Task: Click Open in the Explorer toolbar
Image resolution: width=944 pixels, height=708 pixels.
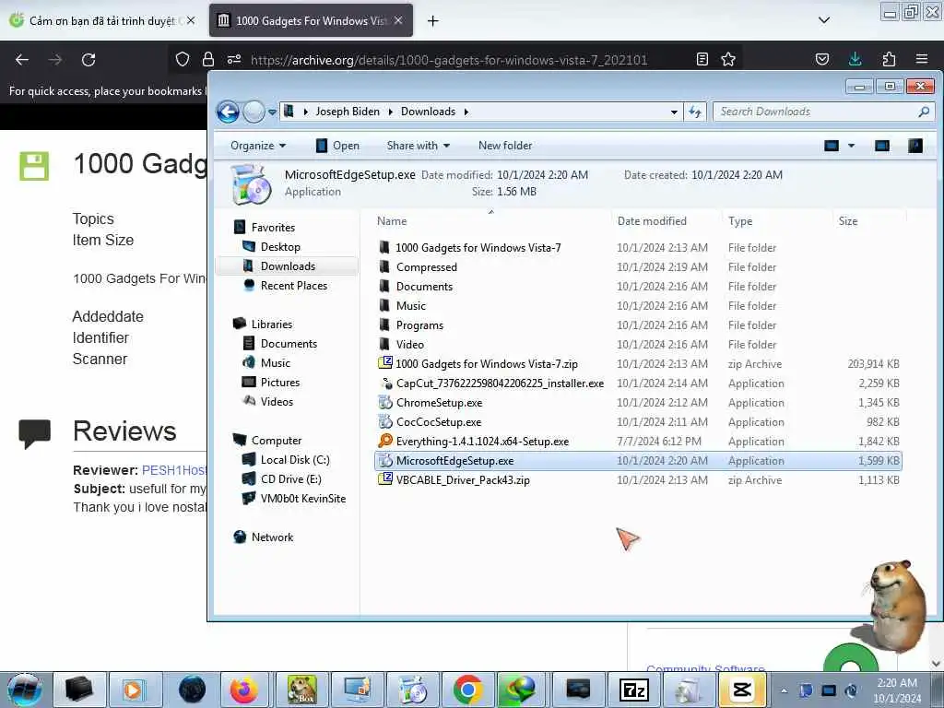Action: pyautogui.click(x=337, y=146)
